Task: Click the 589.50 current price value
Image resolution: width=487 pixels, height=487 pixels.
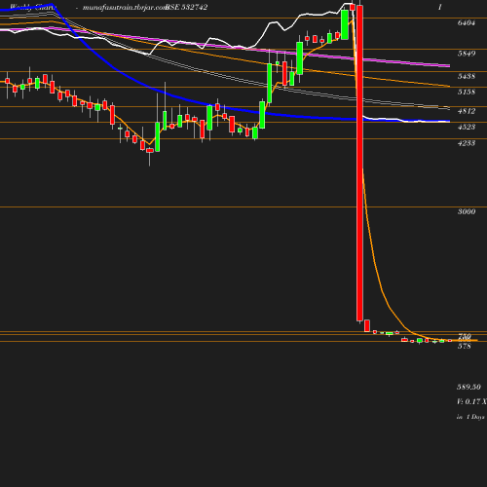Action: (x=468, y=387)
